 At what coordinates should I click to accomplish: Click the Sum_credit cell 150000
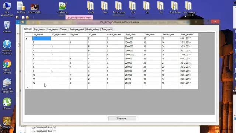tap(133, 42)
